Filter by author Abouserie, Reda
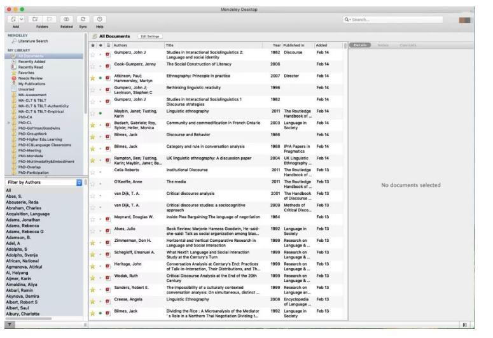 tap(22, 202)
